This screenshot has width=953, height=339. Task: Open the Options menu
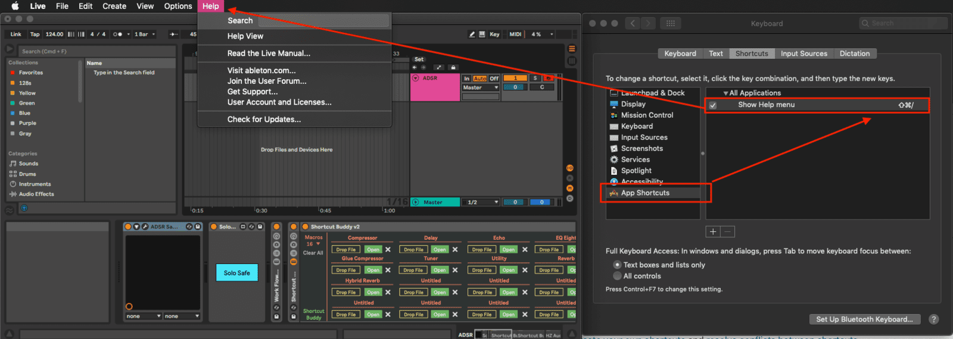coord(178,6)
